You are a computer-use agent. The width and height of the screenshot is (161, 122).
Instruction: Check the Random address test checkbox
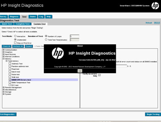[x=10, y=66]
